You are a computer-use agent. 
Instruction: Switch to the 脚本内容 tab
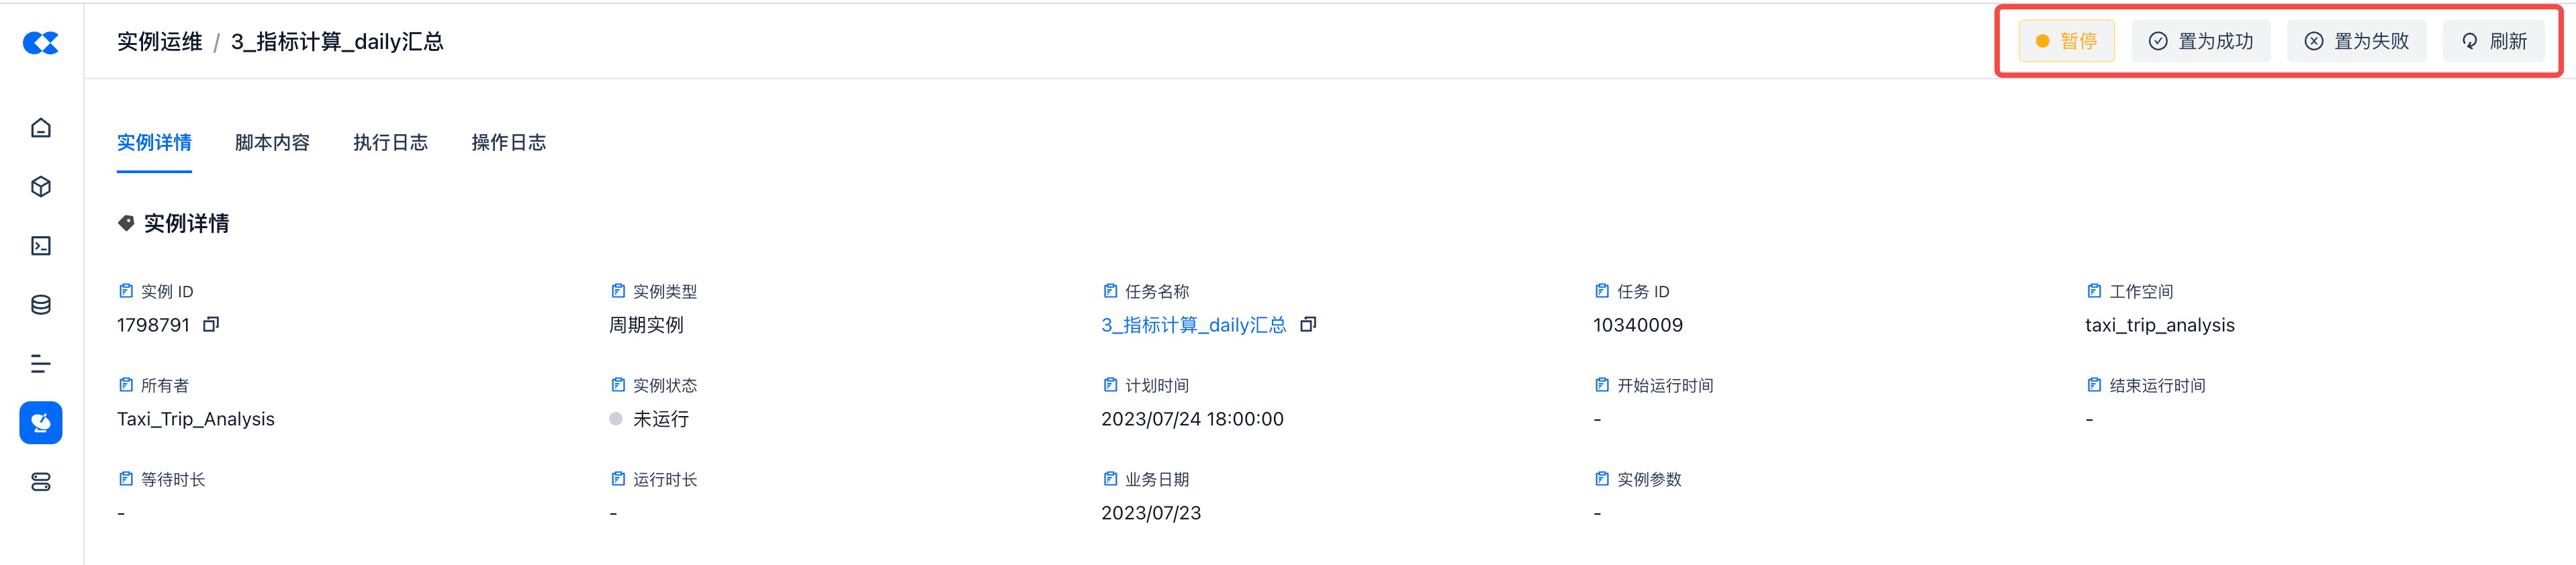click(272, 143)
